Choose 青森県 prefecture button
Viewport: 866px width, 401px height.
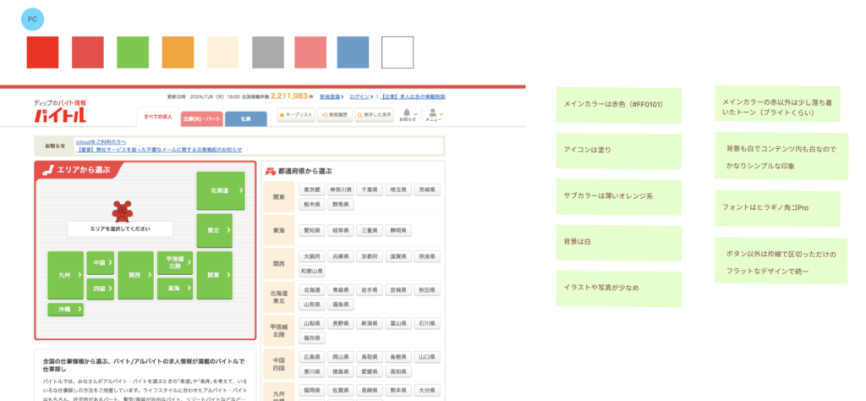(x=341, y=290)
